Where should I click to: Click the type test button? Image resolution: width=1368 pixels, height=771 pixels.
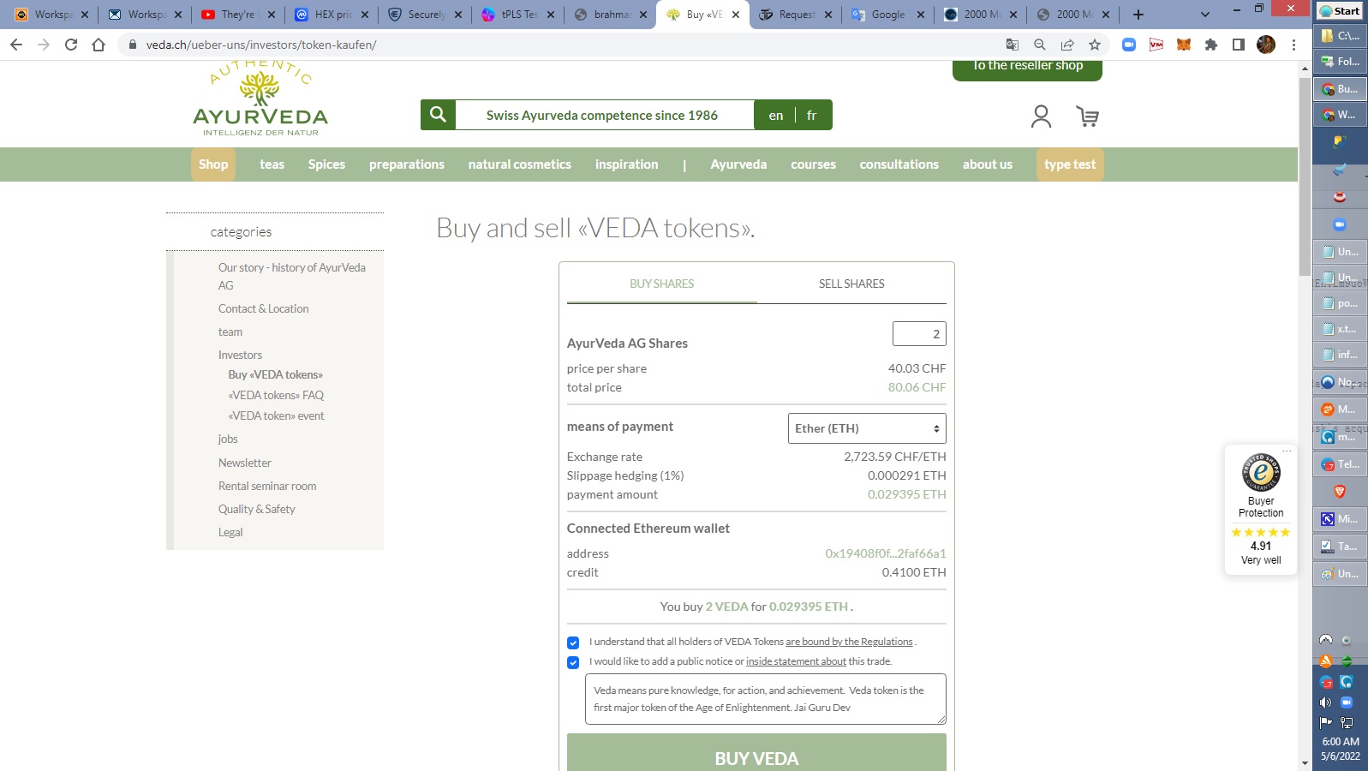(x=1070, y=164)
